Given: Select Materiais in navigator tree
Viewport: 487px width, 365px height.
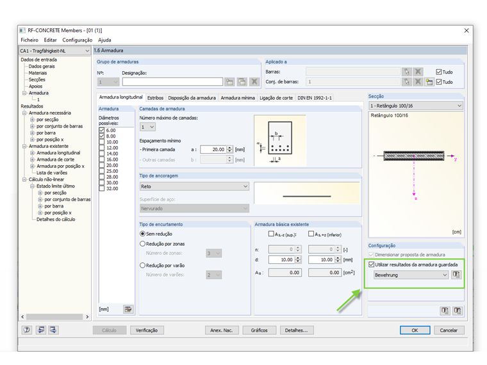Looking at the screenshot, I should [x=38, y=73].
